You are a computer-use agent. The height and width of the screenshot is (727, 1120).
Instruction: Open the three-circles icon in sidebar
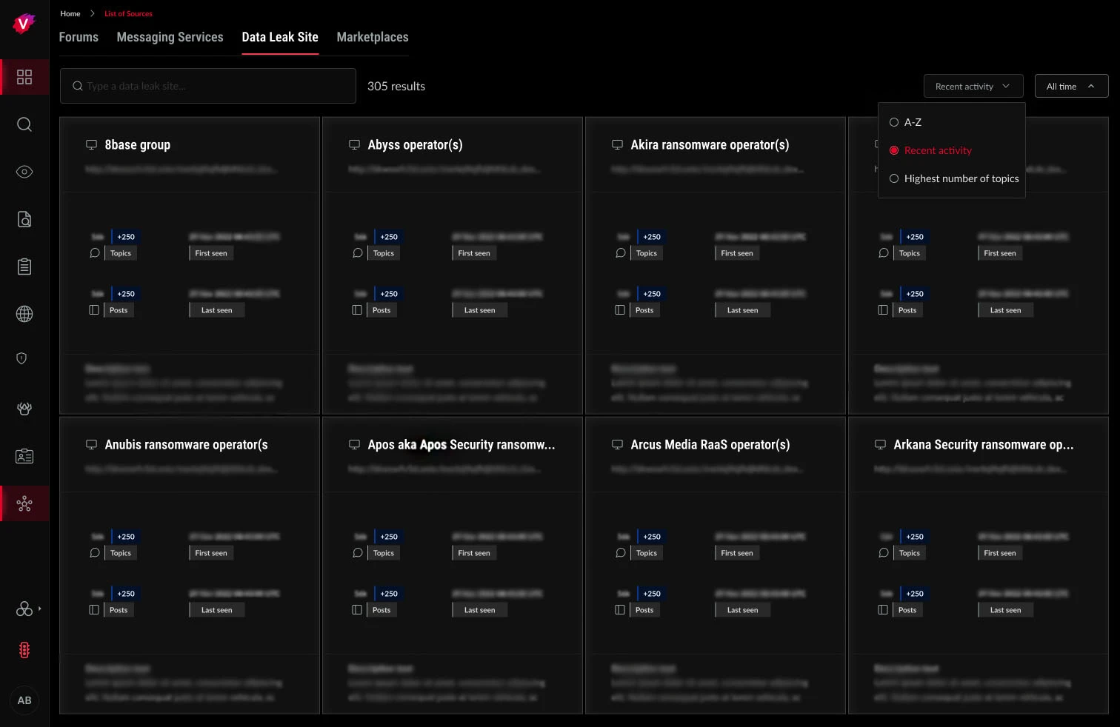pos(24,609)
